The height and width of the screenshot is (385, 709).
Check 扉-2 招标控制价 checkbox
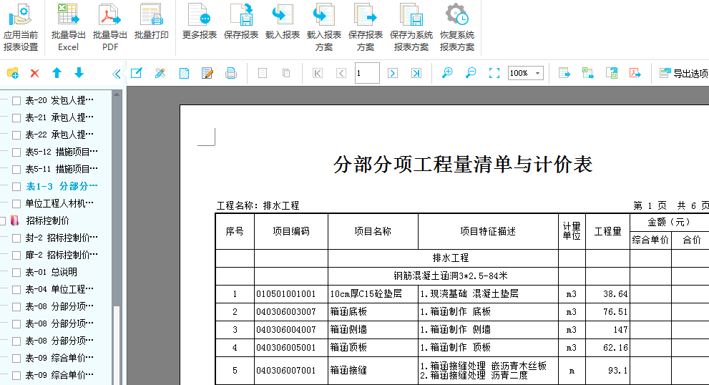(16, 255)
